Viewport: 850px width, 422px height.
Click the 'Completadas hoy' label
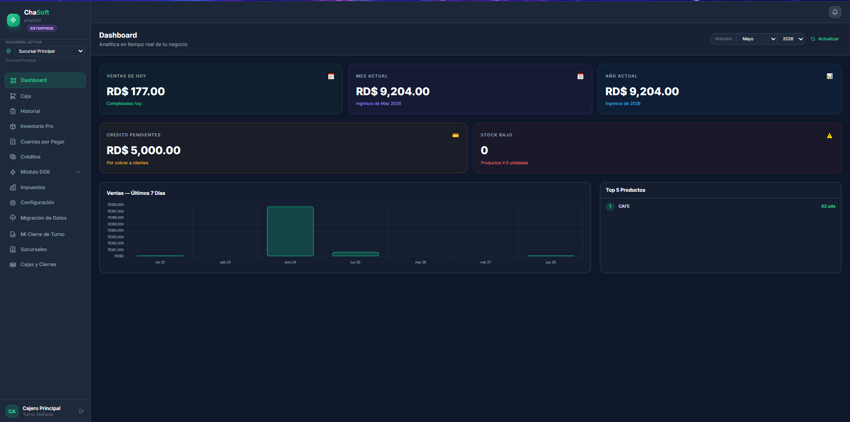tap(124, 104)
